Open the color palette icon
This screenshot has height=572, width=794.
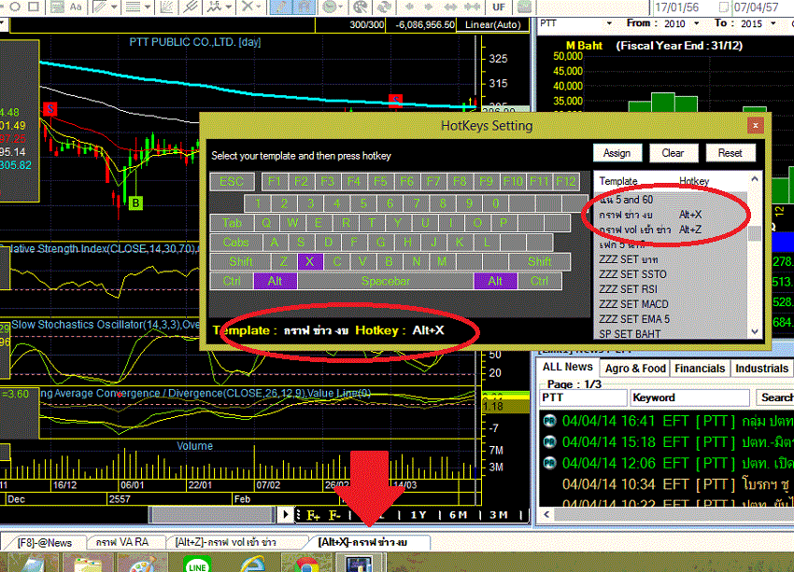361,7
